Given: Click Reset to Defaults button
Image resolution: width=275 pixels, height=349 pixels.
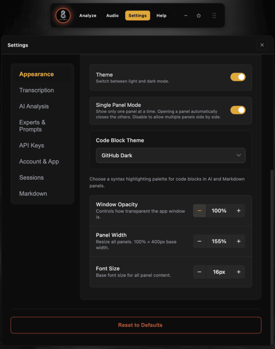Looking at the screenshot, I should [x=136, y=325].
